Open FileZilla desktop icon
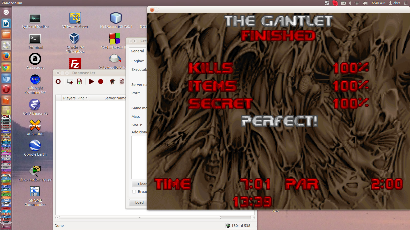410x230 pixels. [x=75, y=63]
